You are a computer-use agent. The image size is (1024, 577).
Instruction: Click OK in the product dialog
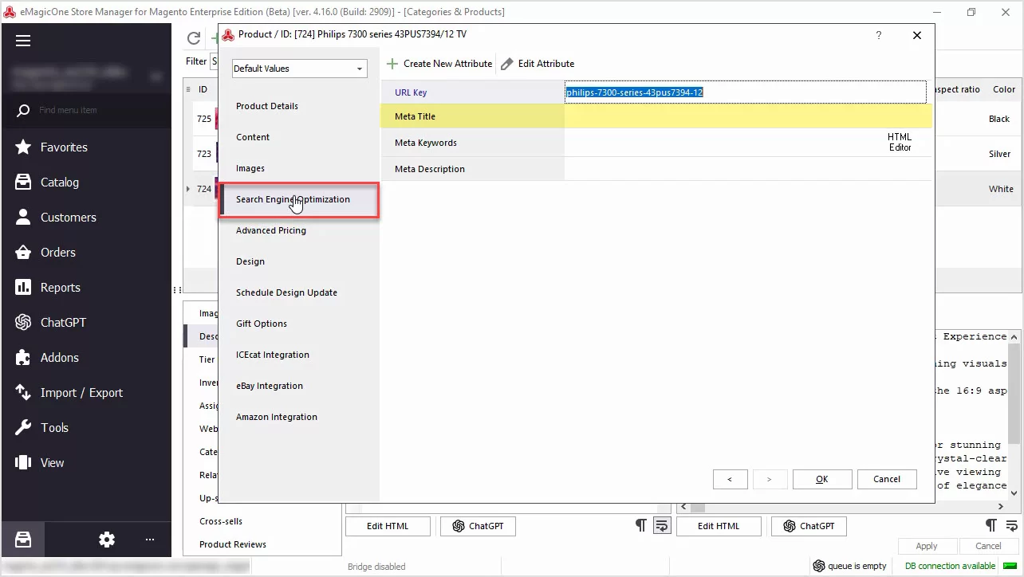(821, 479)
